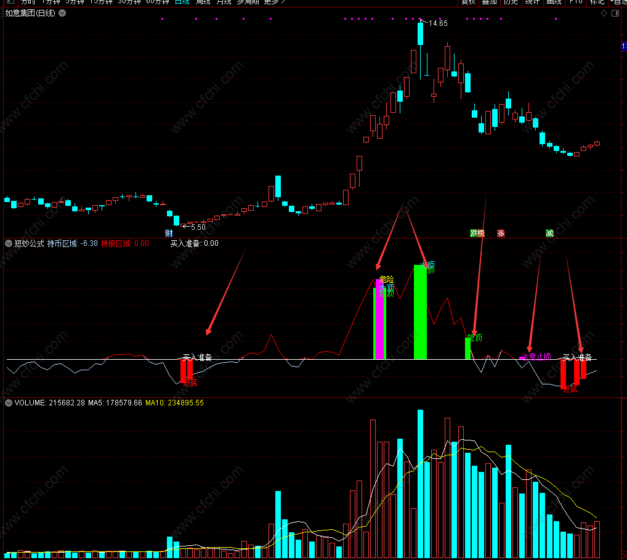Click the 持股区域: 0.00 readout

coord(125,243)
